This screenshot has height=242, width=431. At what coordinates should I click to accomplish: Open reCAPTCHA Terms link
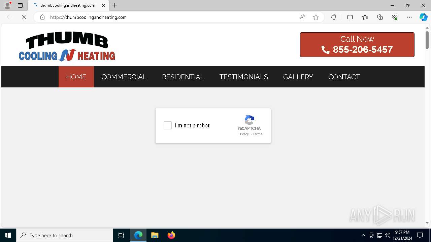point(258,134)
